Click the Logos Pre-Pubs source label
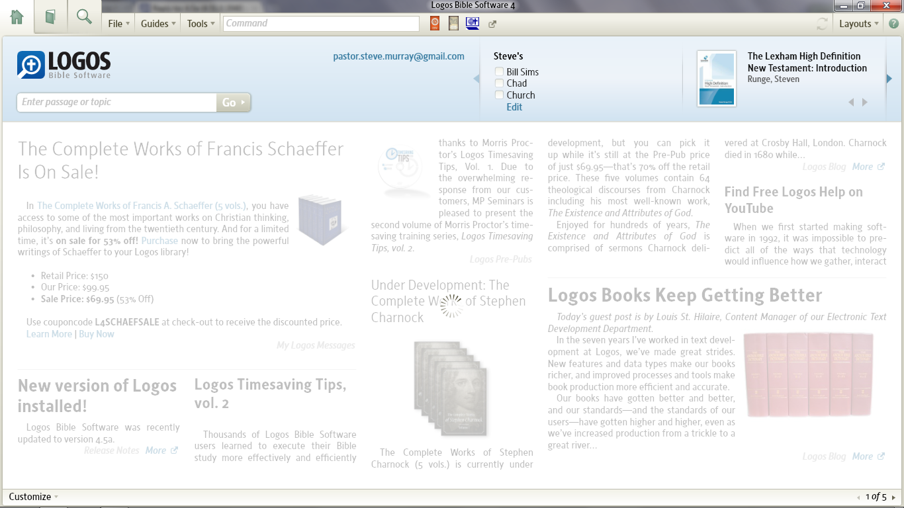904x508 pixels. (500, 259)
